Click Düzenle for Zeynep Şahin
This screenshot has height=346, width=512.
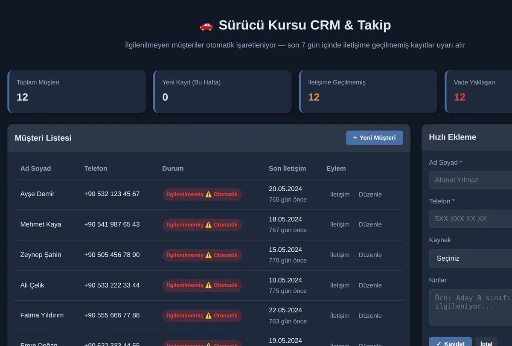click(370, 255)
